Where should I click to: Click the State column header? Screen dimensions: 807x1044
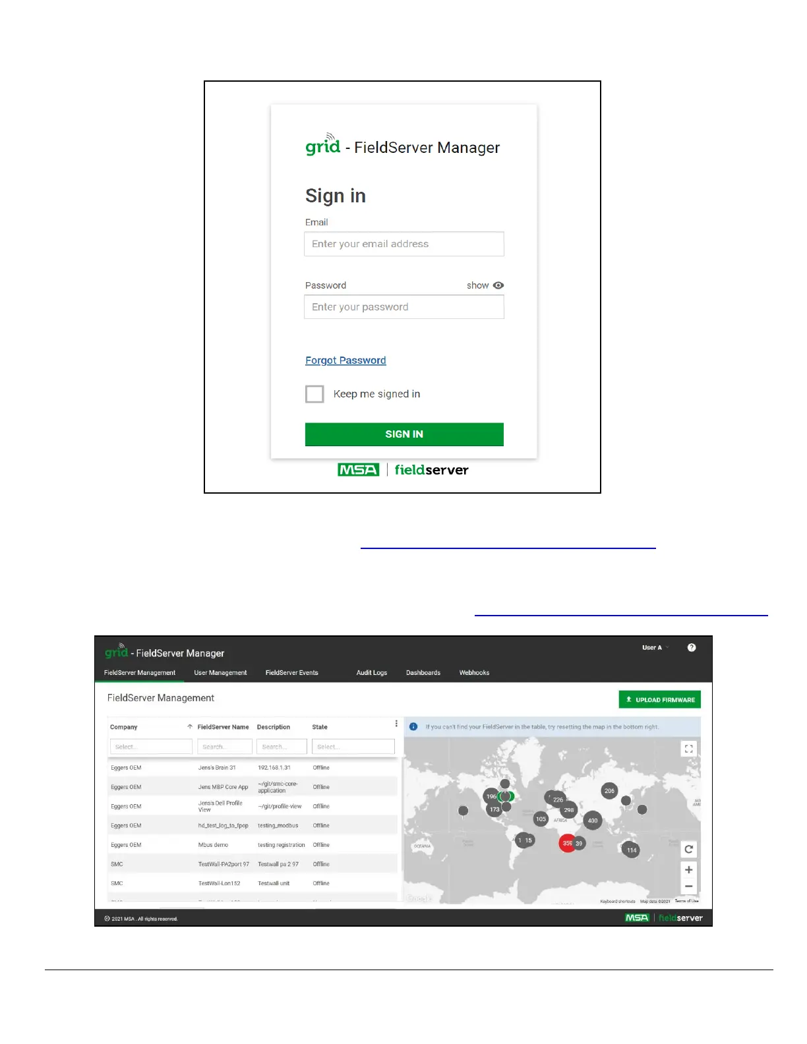pyautogui.click(x=320, y=727)
